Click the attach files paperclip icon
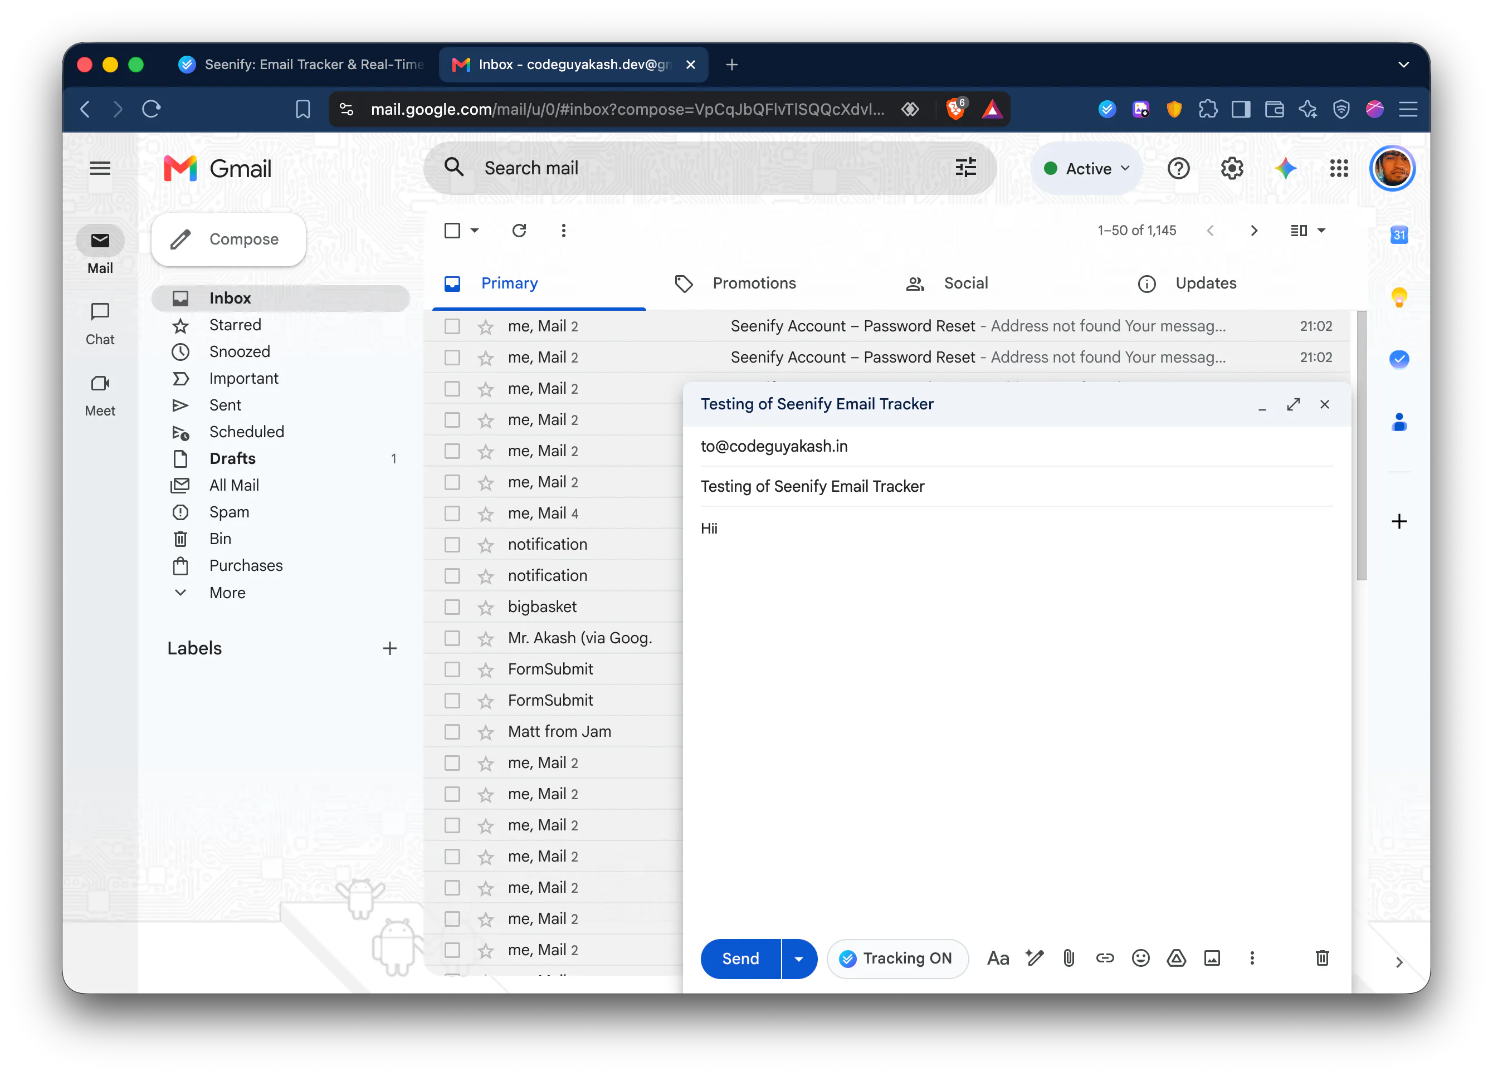This screenshot has height=1076, width=1493. click(1068, 958)
